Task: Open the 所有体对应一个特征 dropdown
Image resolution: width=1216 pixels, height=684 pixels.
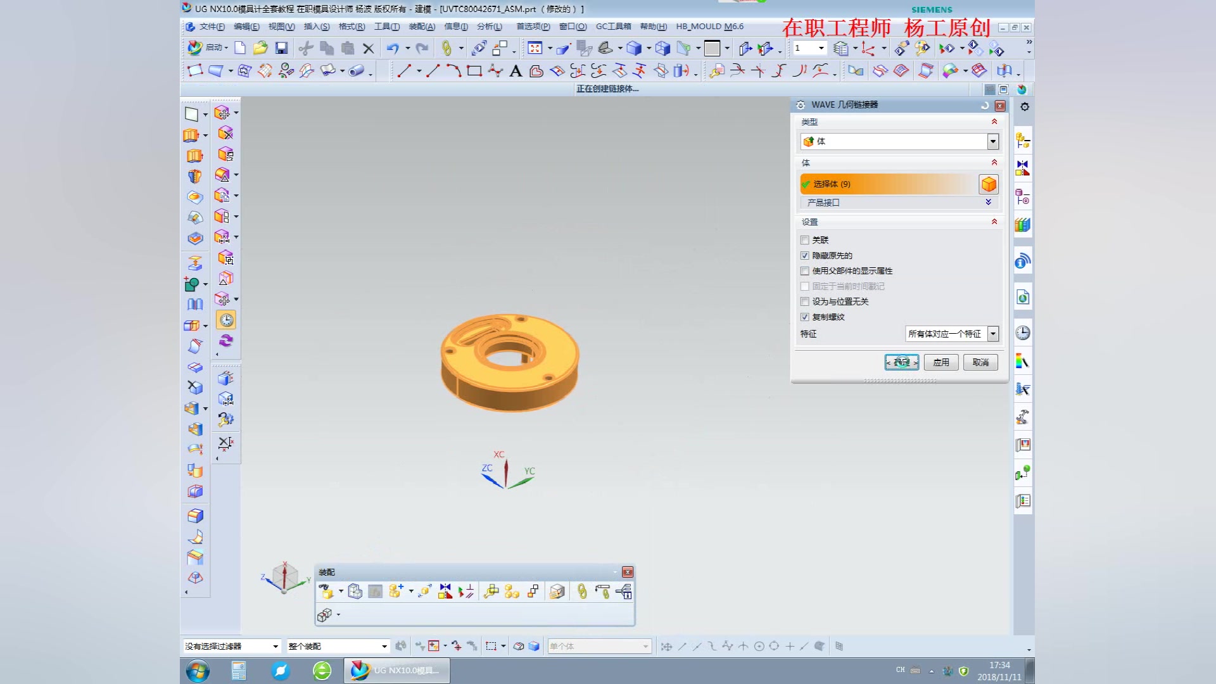Action: [993, 334]
